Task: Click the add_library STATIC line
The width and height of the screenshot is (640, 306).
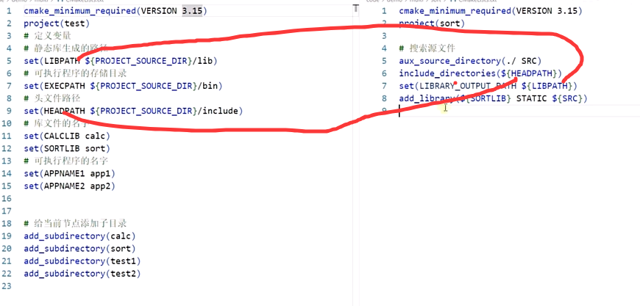Action: (x=493, y=98)
